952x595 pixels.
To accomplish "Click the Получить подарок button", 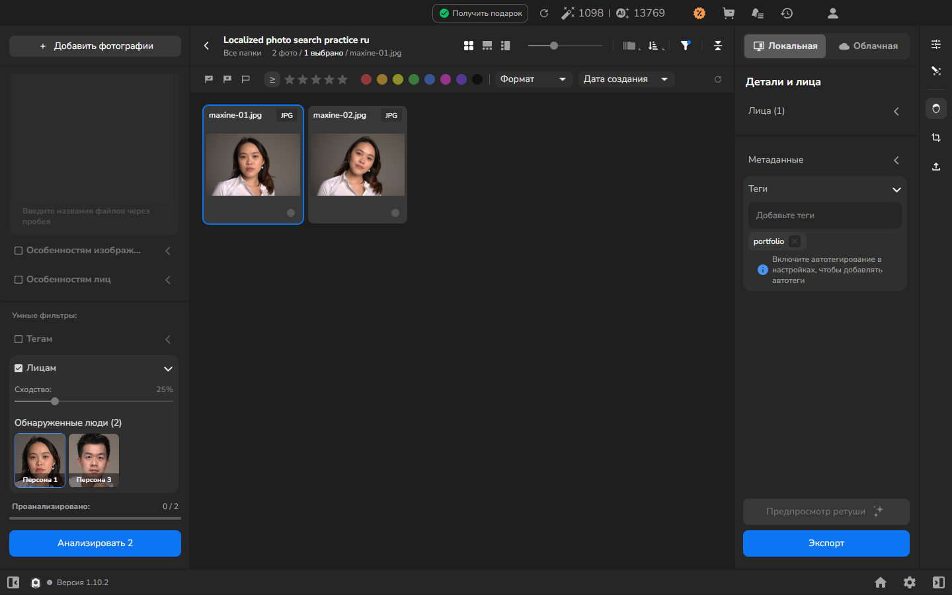I will tap(480, 13).
